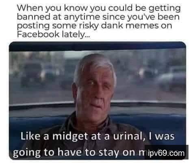195x166 pixels.
Task: Click the dark car roof strip atop the image
Action: coord(97,46)
